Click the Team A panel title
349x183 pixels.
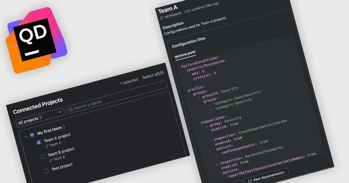point(168,10)
